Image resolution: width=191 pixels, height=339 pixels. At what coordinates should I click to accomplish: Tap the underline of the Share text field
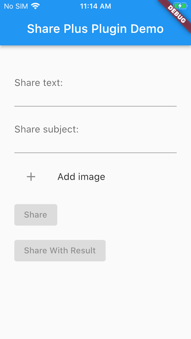click(x=95, y=106)
